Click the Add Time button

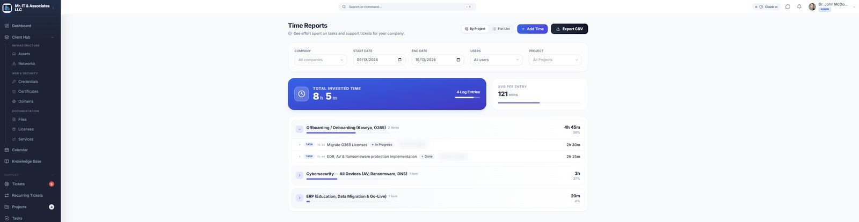[x=533, y=29]
